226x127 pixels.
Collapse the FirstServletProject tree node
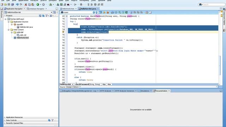click(x=6, y=19)
